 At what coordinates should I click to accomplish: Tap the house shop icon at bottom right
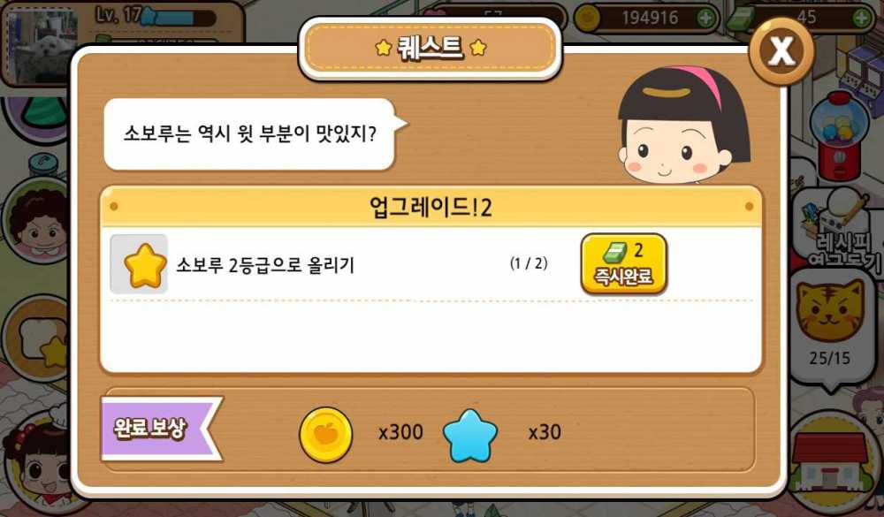829,461
